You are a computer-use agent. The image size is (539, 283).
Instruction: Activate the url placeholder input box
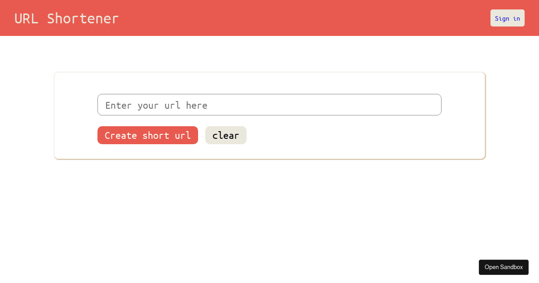tap(269, 105)
